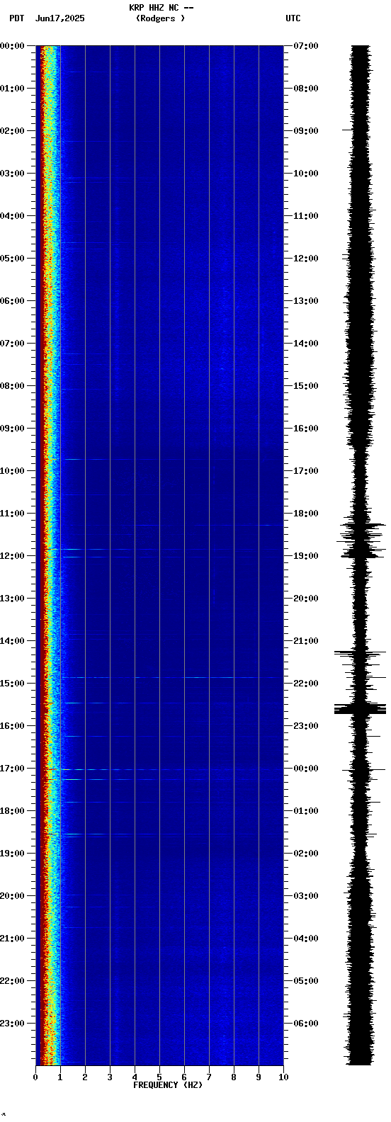The height and width of the screenshot is (1122, 391).
Task: Click the 13:00 UTC time label
Action: [x=306, y=301]
